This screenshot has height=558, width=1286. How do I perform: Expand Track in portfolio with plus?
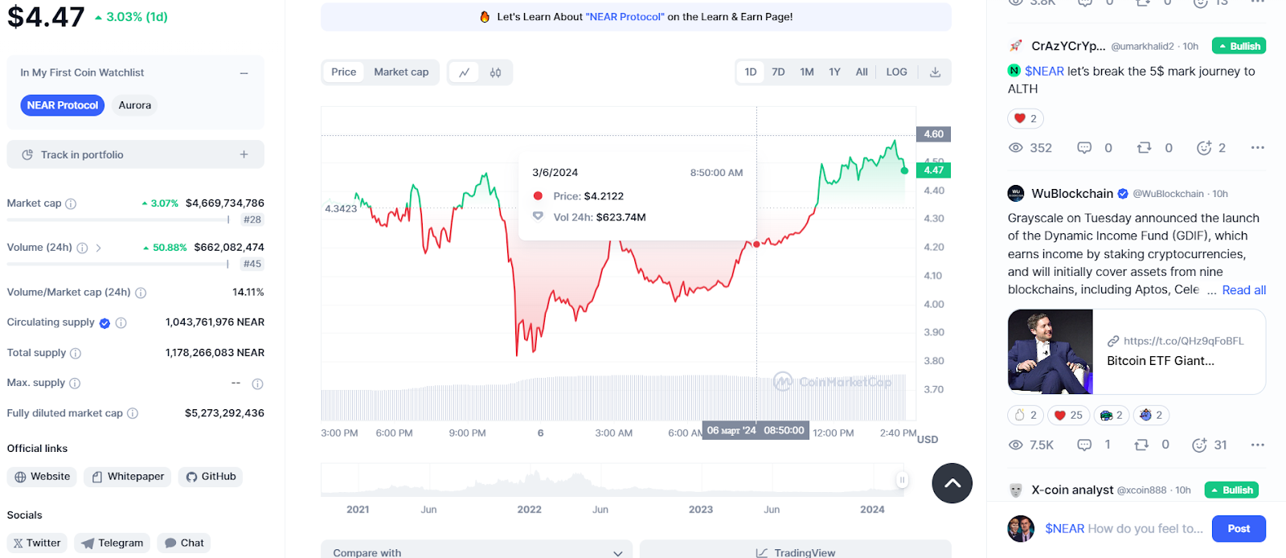click(x=244, y=154)
